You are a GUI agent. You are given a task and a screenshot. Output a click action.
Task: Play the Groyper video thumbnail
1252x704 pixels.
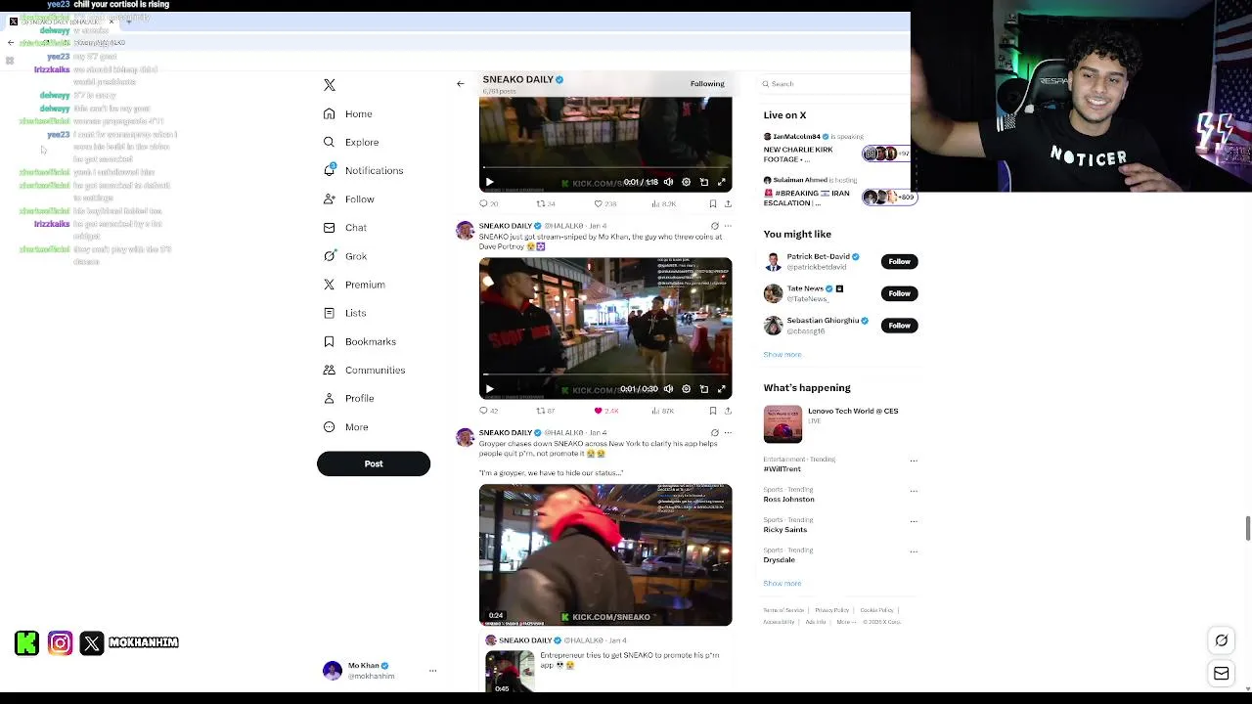605,554
